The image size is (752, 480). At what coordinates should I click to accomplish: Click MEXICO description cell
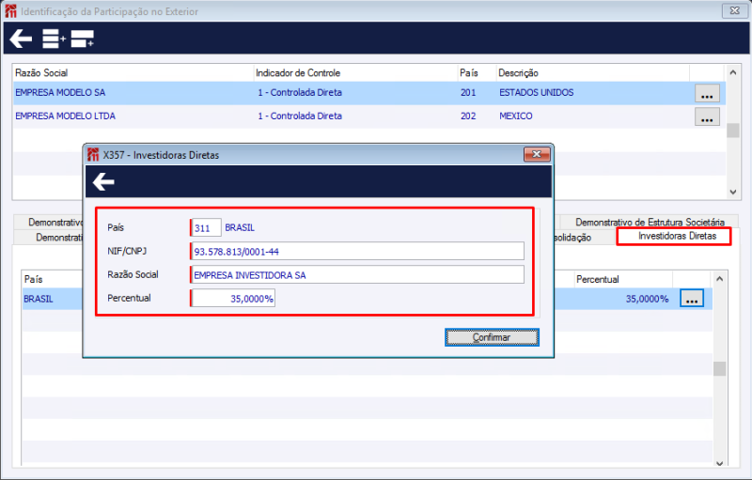515,116
